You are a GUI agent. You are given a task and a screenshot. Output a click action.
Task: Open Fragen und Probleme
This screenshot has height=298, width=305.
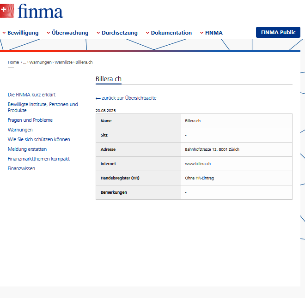[30, 120]
